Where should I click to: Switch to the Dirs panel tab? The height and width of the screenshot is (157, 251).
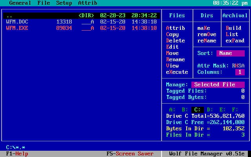(207, 16)
